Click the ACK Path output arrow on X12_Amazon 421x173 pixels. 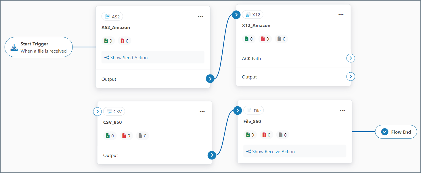tap(351, 58)
